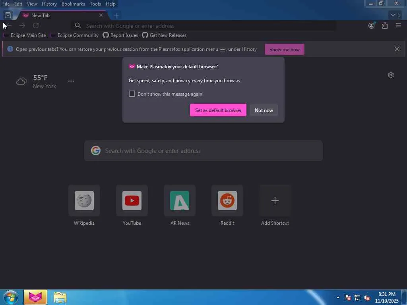Open the Eclipse Community bookmark
The width and height of the screenshot is (407, 305).
pos(75,35)
